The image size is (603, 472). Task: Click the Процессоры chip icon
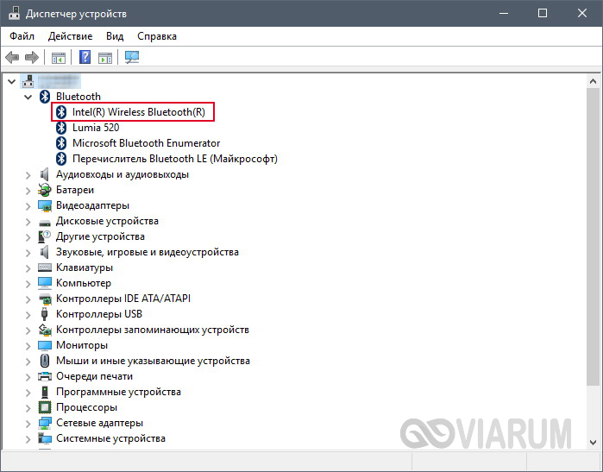(45, 407)
